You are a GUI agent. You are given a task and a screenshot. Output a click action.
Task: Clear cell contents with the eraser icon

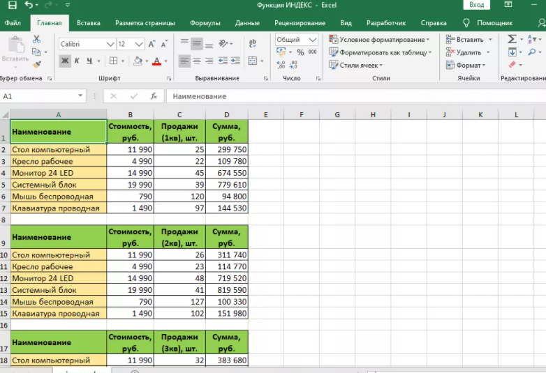tap(512, 65)
